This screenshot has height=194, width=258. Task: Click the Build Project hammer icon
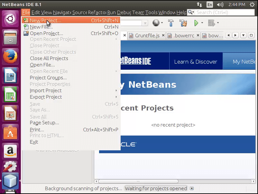point(171,23)
